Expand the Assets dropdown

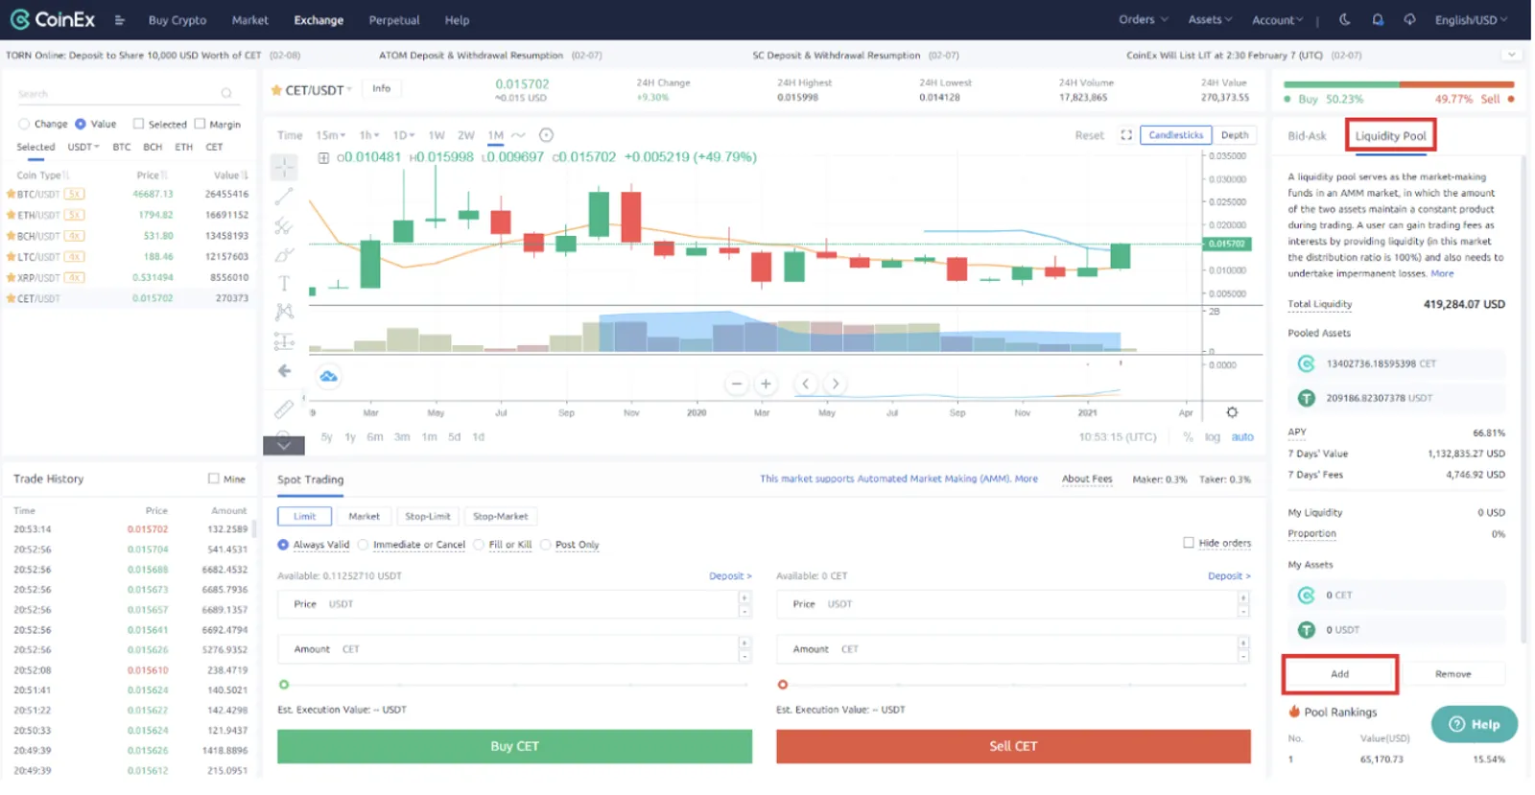(1210, 19)
